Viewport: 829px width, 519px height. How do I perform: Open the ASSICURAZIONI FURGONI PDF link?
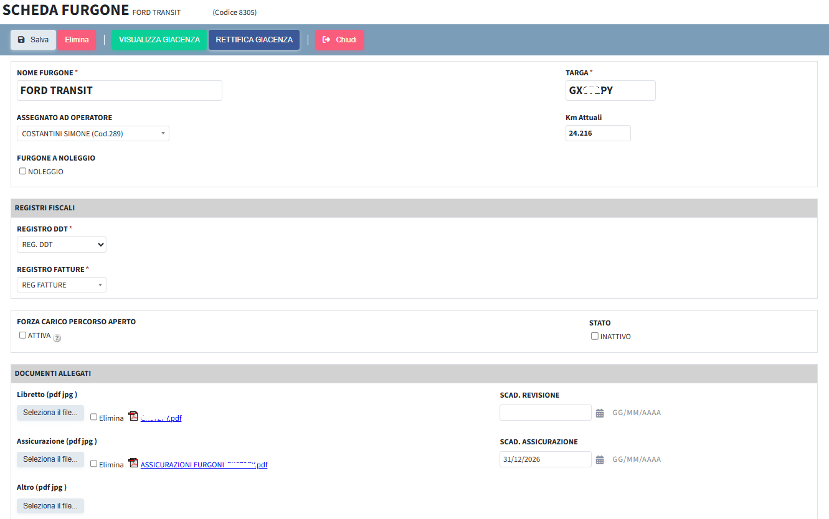(x=204, y=465)
